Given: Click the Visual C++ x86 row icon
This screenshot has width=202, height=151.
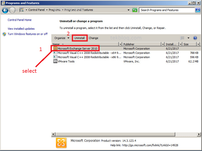Looking at the screenshot, I should click(x=55, y=57).
